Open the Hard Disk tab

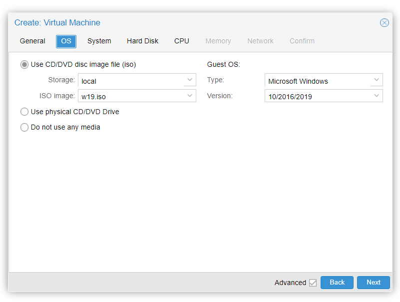point(142,41)
